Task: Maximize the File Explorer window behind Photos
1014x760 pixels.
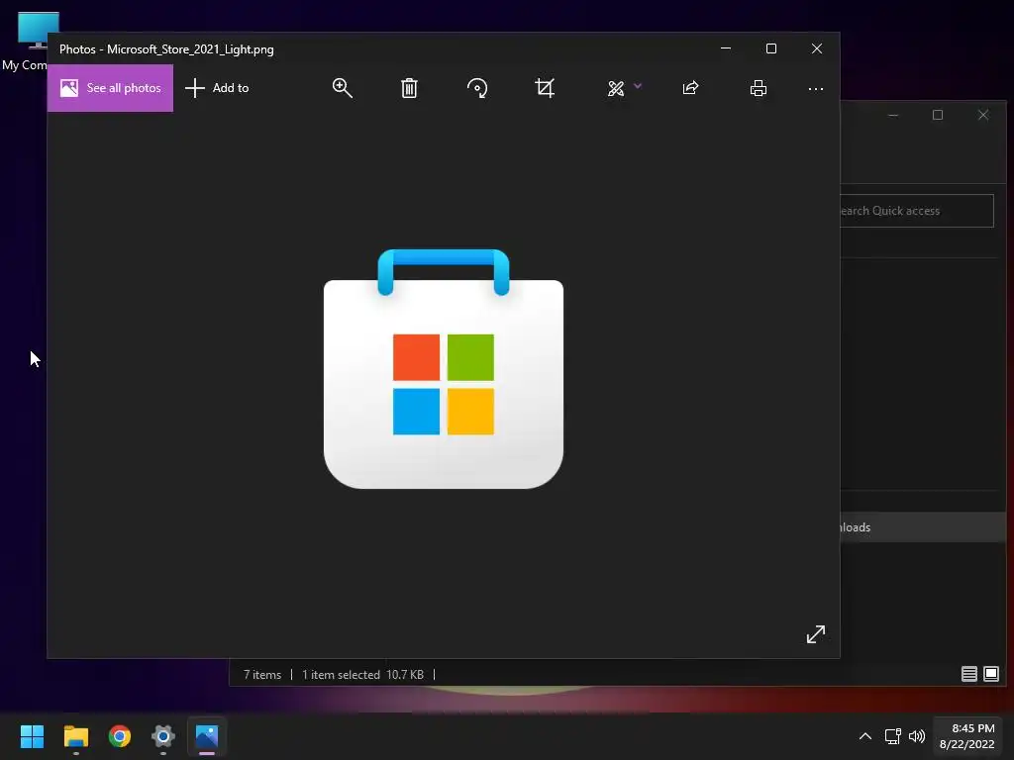Action: point(938,115)
